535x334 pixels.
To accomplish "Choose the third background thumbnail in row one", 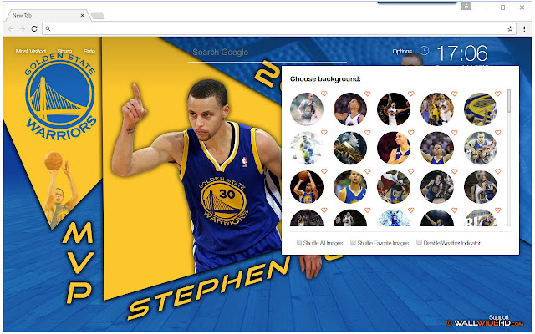I will point(394,109).
